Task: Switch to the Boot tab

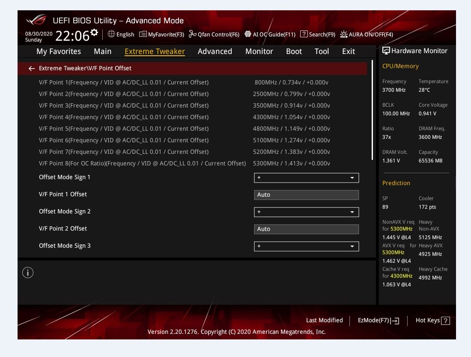Action: point(294,51)
